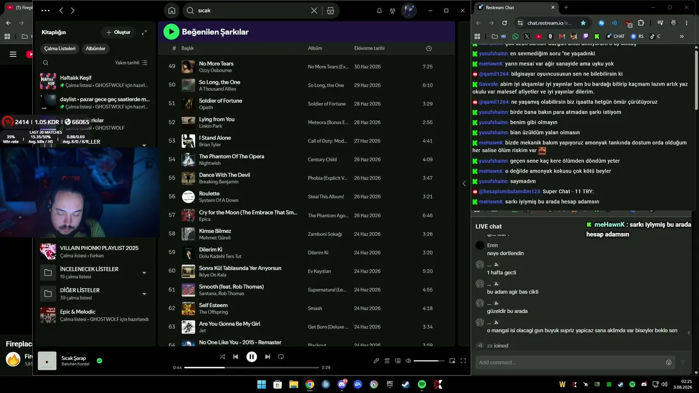Go forward in Spotify navigation history
This screenshot has height=393, width=699.
[73, 10]
